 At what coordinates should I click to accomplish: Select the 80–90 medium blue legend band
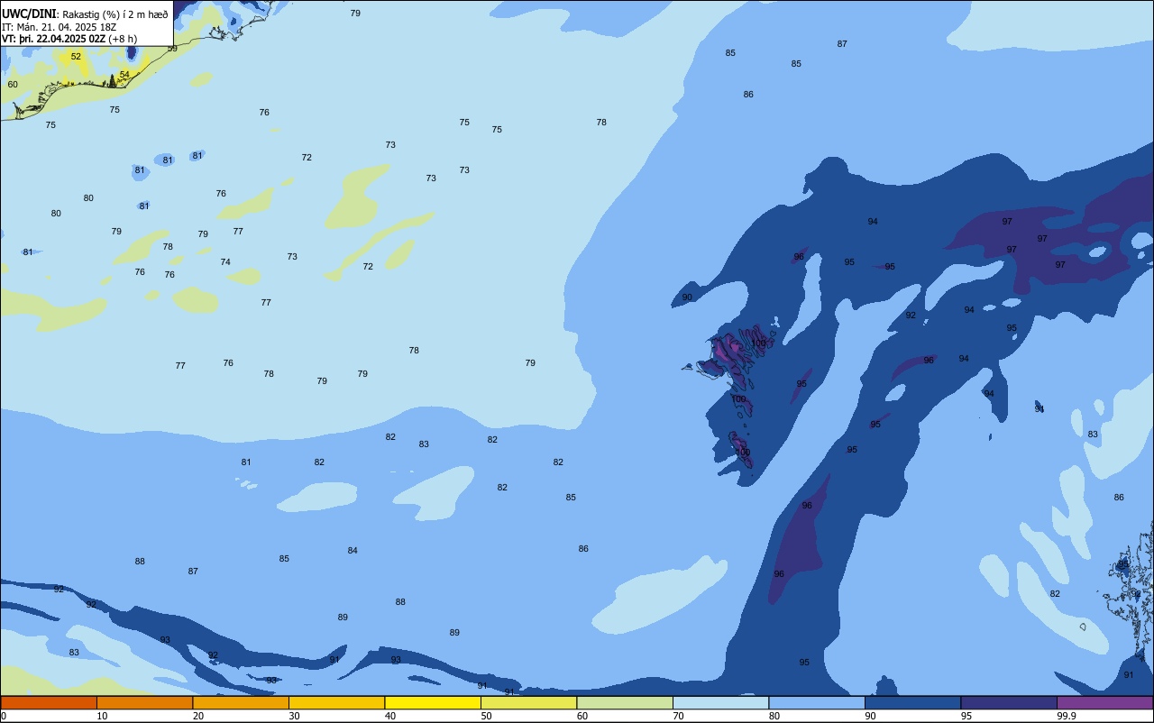tap(817, 702)
